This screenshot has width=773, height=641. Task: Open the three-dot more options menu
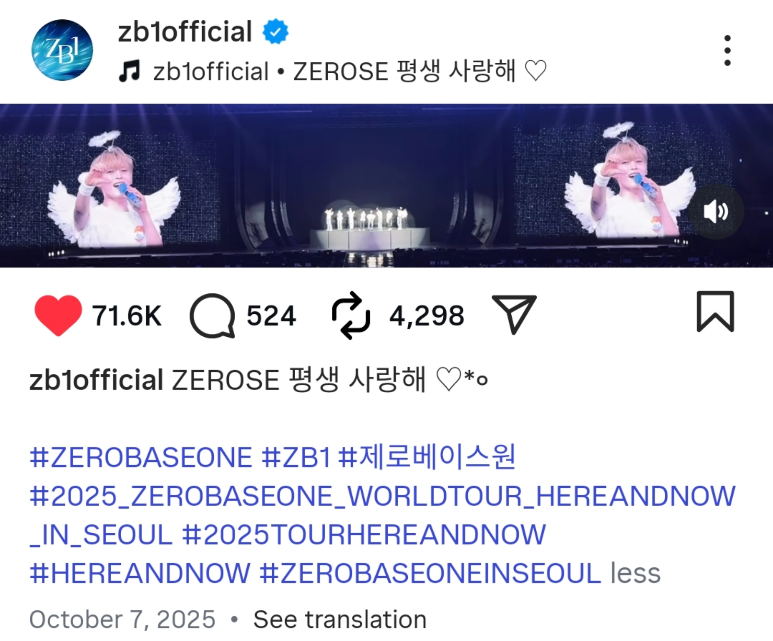pos(727,50)
